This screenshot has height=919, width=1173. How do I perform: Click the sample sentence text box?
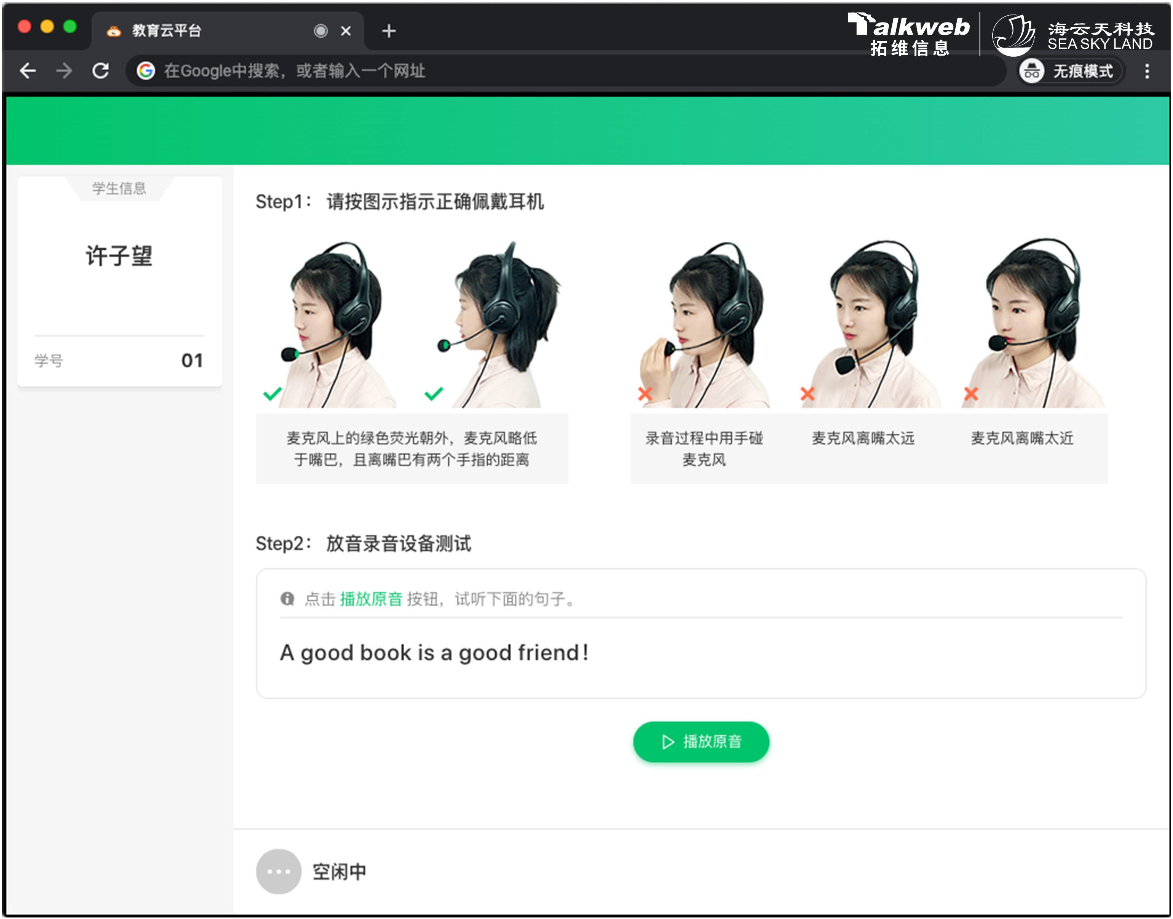point(701,653)
